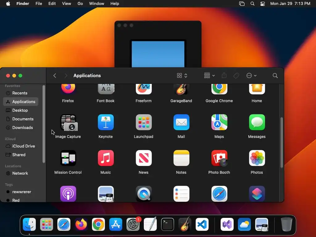Image resolution: width=316 pixels, height=237 pixels.
Task: Open Font Book application icon
Action: tap(106, 89)
